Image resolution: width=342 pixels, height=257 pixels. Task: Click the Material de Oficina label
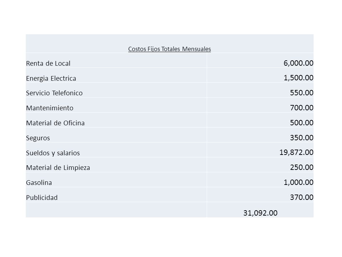[56, 123]
